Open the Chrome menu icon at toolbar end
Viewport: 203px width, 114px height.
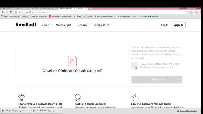coord(200,12)
